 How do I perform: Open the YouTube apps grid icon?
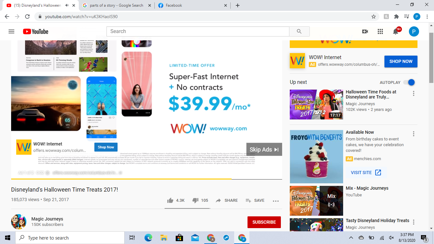[380, 31]
